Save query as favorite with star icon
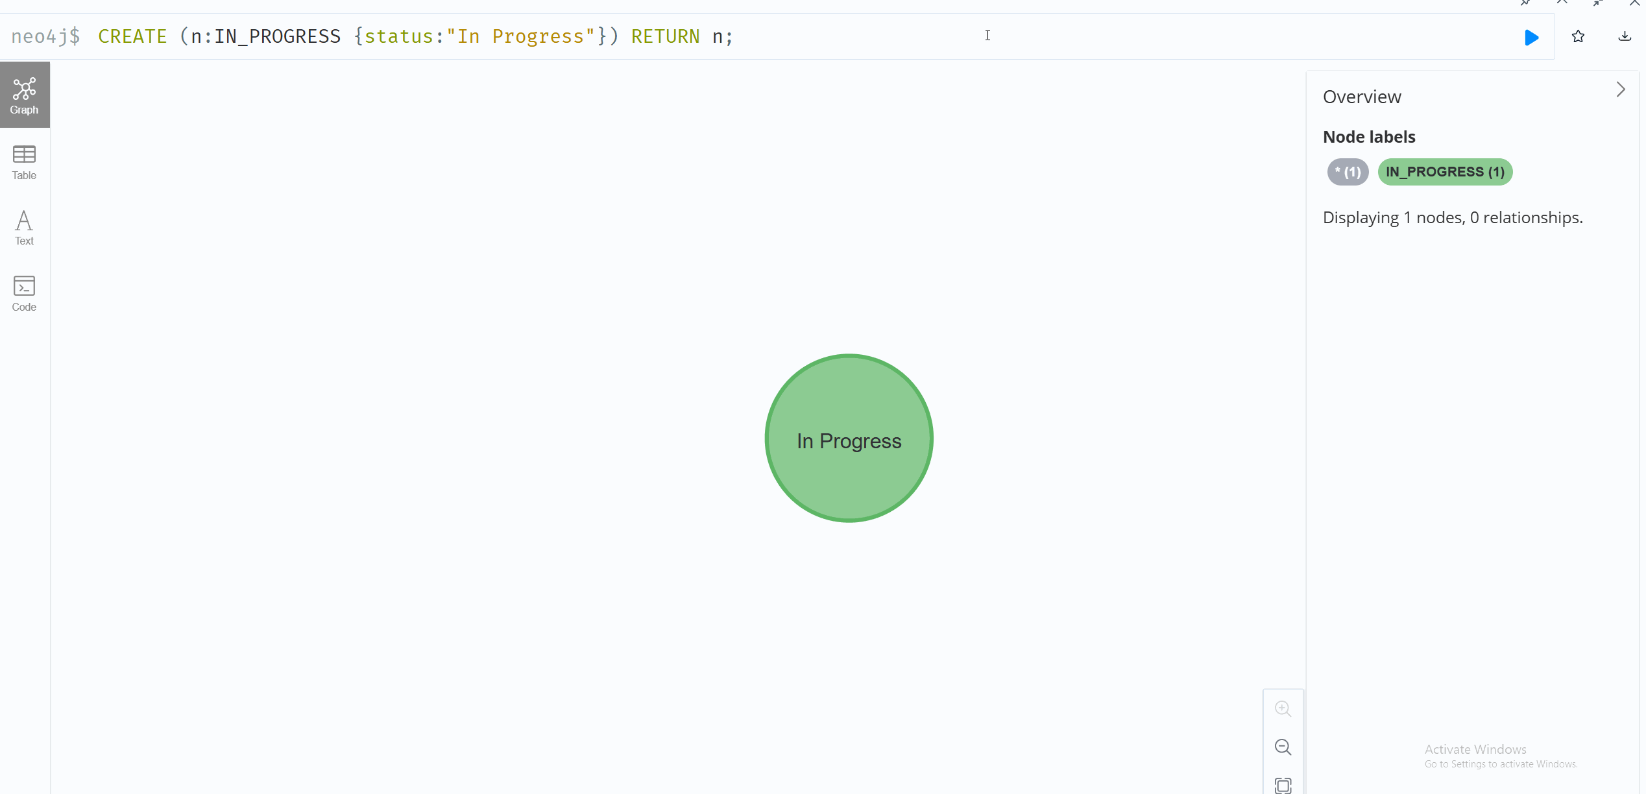Viewport: 1646px width, 794px height. pos(1578,36)
